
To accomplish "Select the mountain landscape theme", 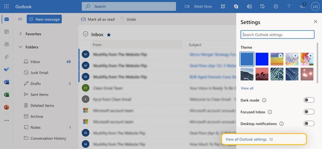I will (247, 74).
